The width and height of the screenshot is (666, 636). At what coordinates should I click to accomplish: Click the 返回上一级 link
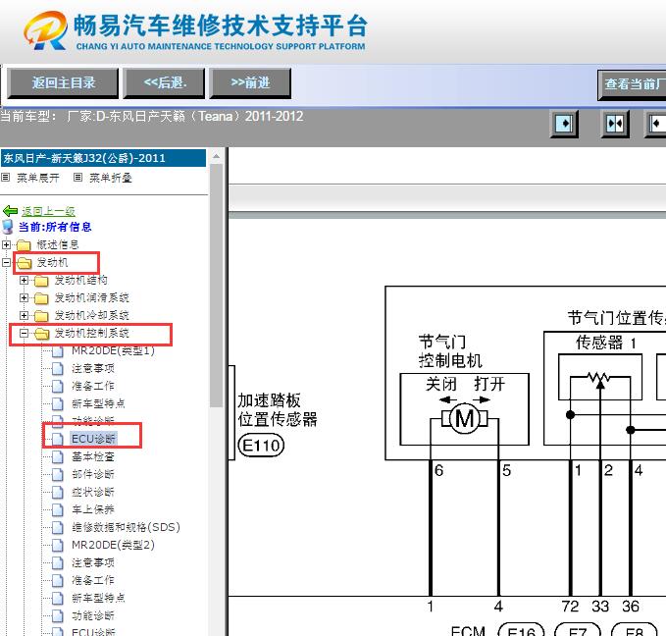tap(48, 211)
